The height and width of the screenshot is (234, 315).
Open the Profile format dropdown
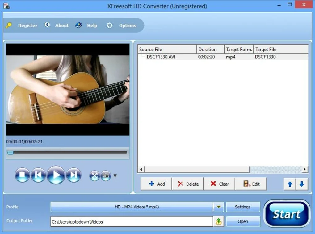219,207
